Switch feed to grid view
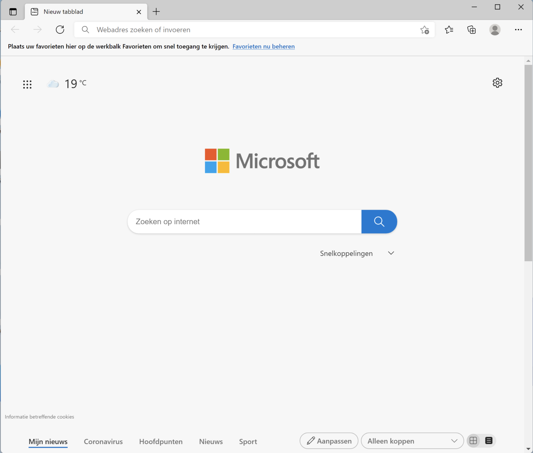Image resolution: width=533 pixels, height=453 pixels. [x=473, y=441]
